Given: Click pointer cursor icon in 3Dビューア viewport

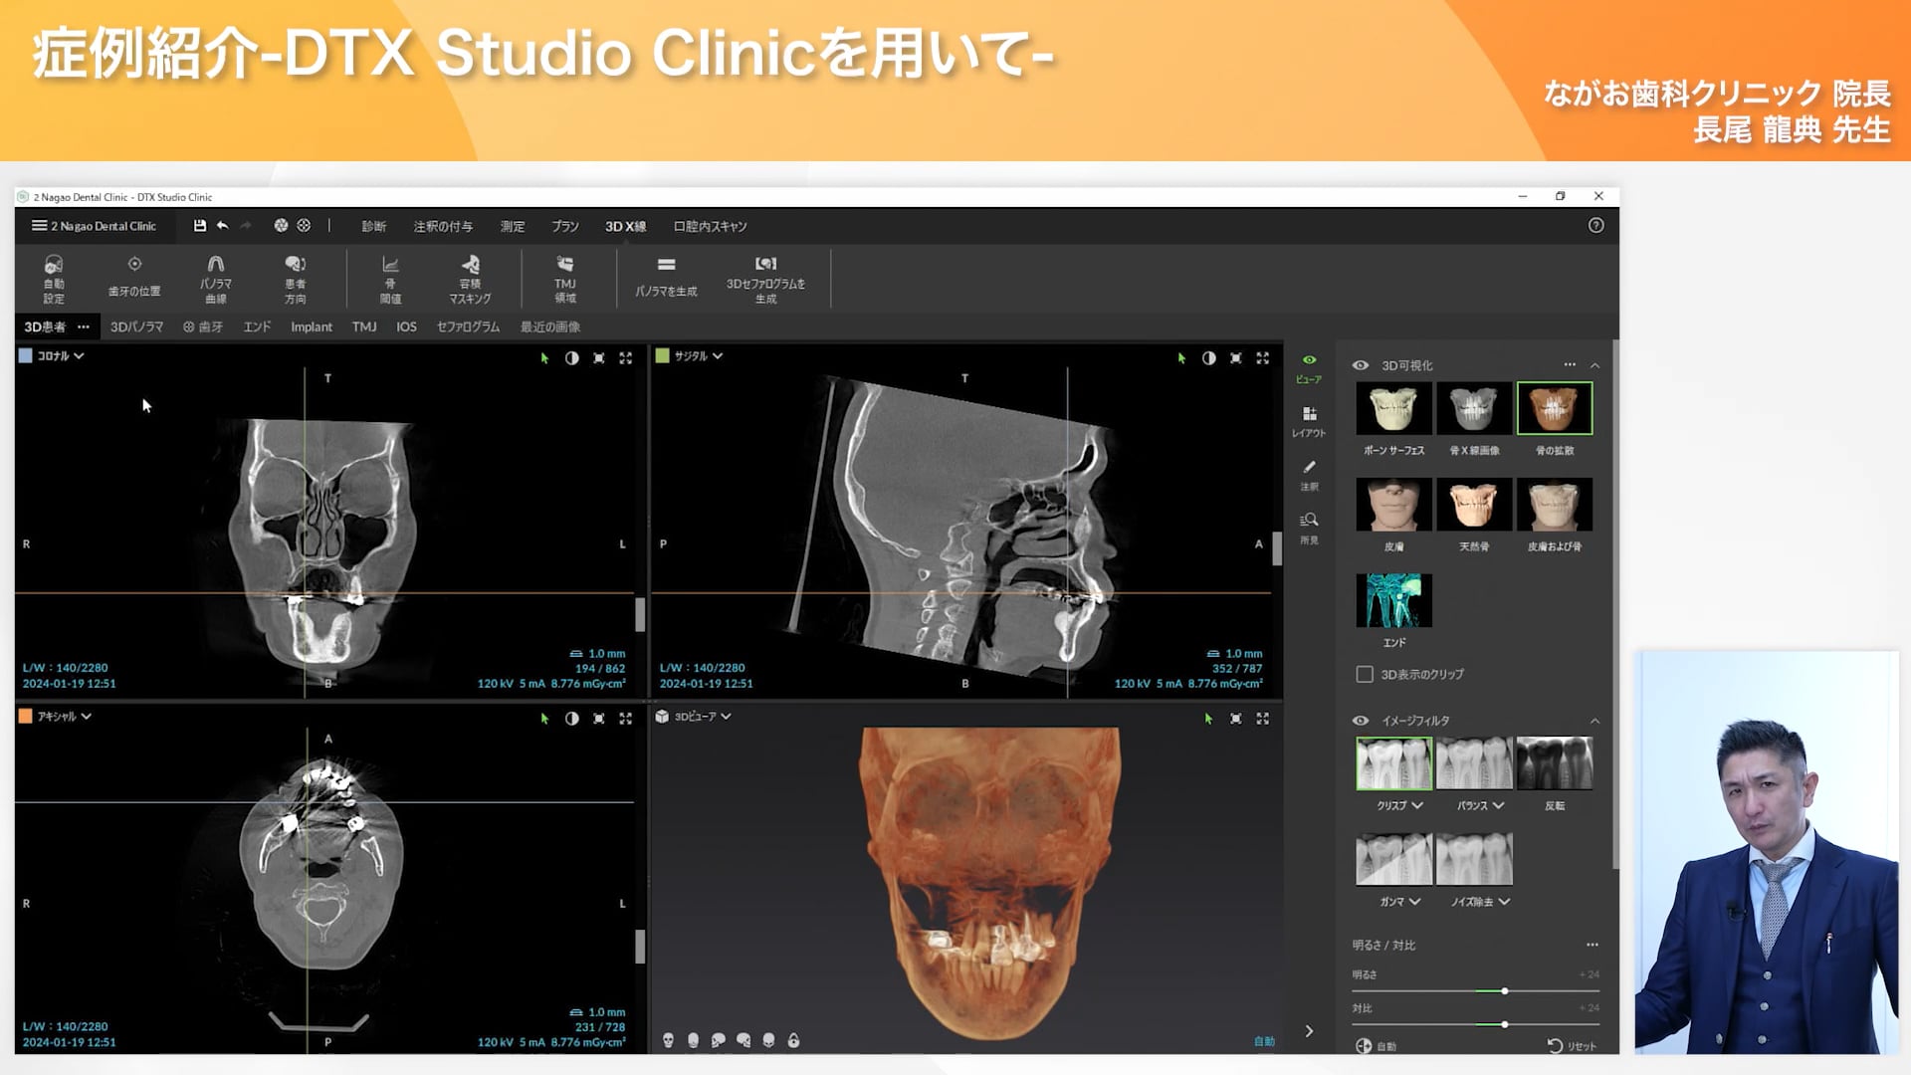Looking at the screenshot, I should coord(1208,719).
